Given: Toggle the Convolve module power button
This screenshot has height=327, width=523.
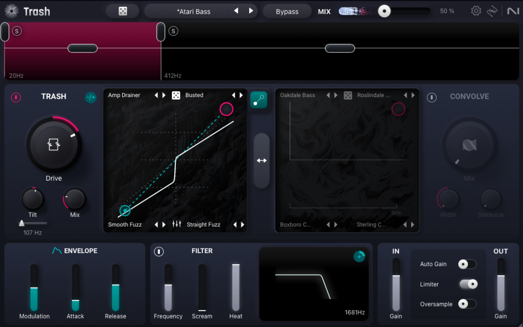Looking at the screenshot, I should point(431,98).
